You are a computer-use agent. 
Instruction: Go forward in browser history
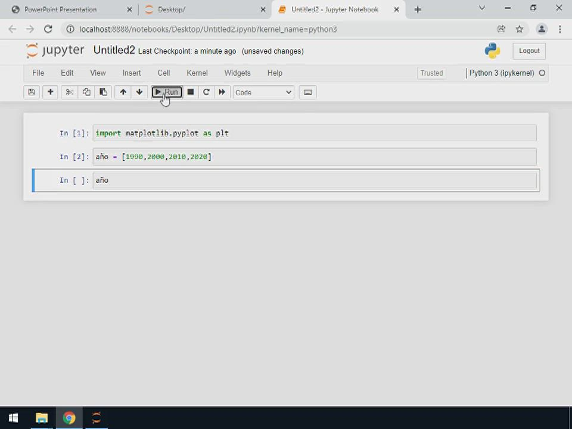point(30,29)
